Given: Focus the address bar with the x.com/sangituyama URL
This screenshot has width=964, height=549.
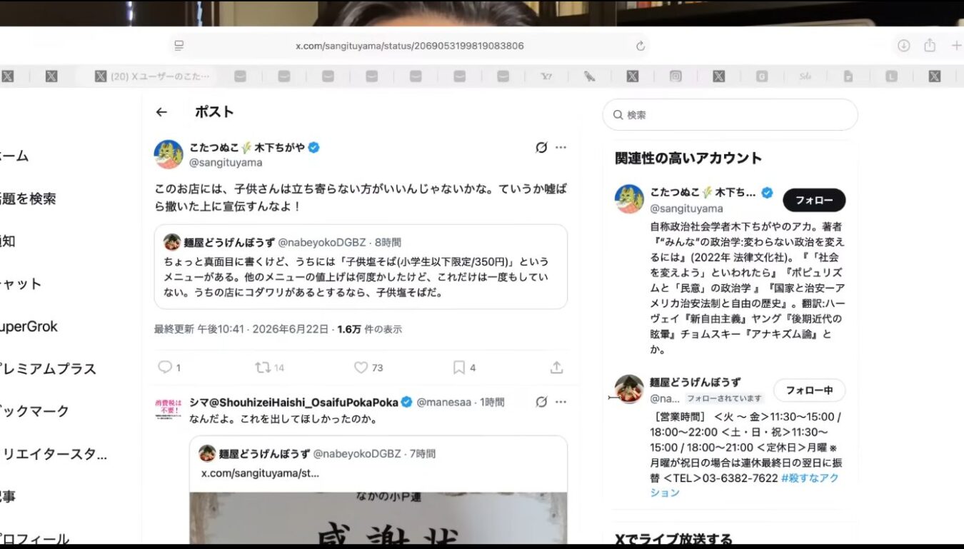Looking at the screenshot, I should [x=410, y=46].
